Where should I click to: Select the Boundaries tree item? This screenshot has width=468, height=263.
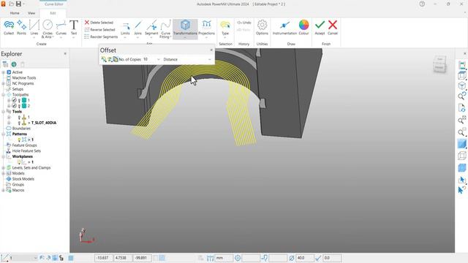tap(21, 129)
